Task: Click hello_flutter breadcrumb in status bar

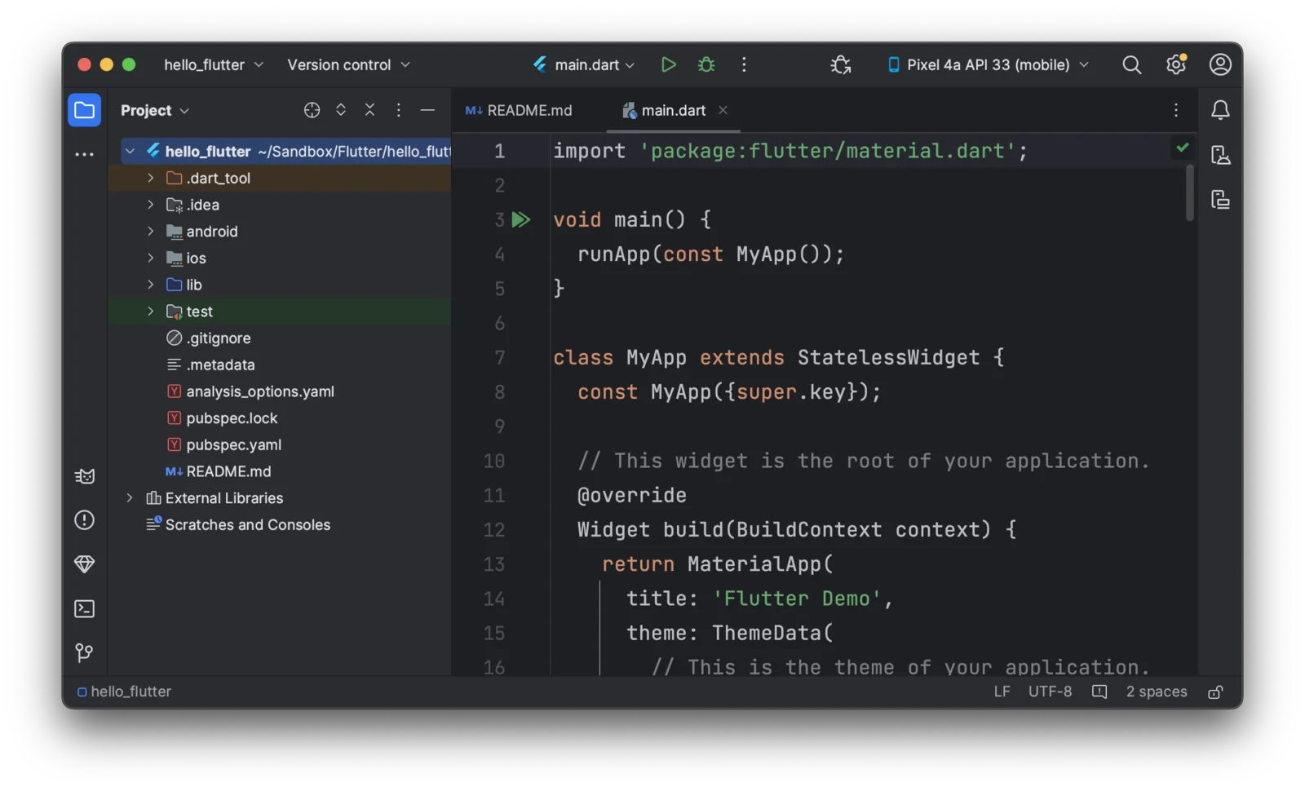Action: tap(124, 692)
